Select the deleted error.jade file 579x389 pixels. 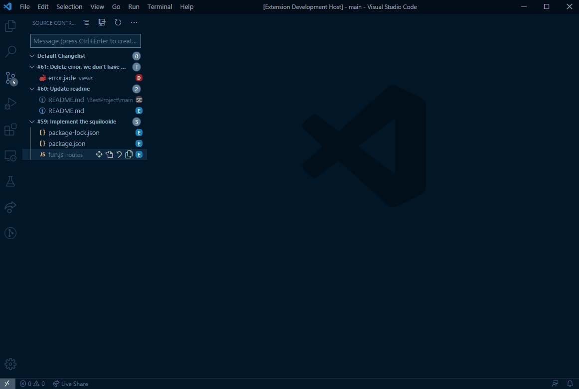85,78
